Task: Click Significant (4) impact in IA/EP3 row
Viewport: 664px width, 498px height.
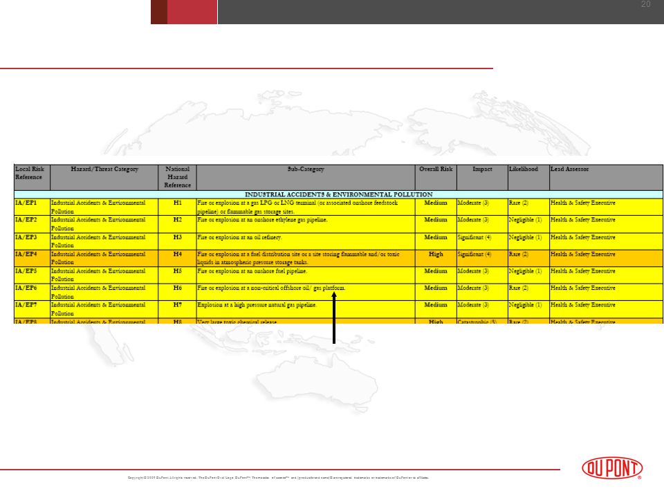Action: point(474,237)
